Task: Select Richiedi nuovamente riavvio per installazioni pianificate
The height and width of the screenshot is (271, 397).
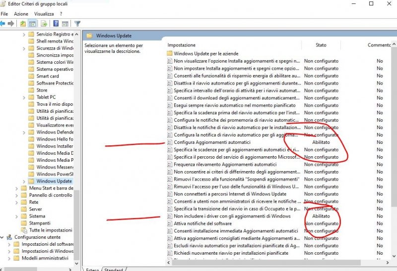Action: [x=231, y=253]
